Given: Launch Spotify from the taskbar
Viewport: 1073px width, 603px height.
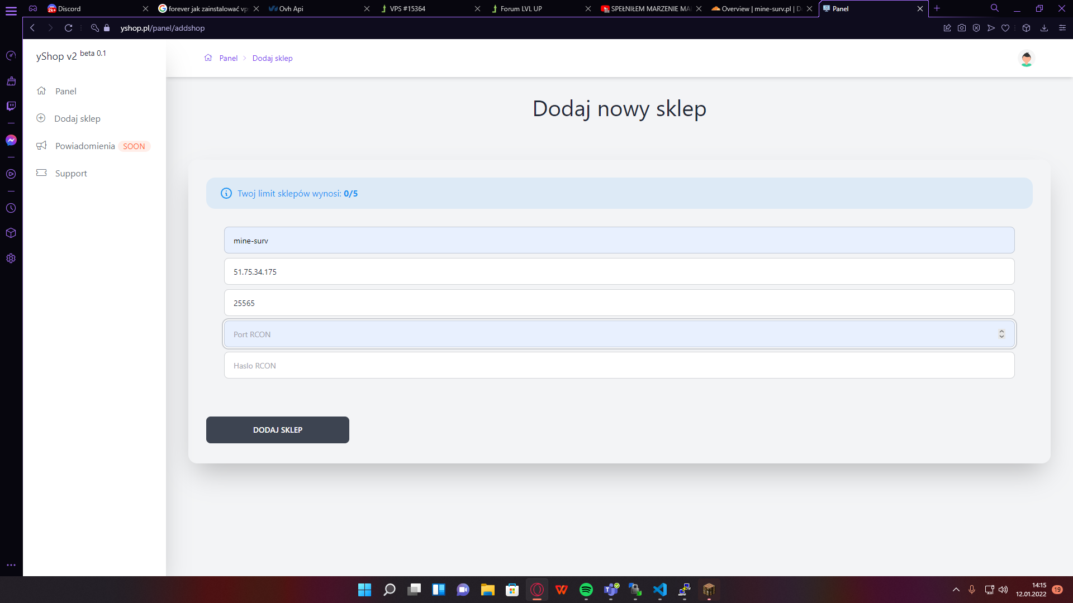Looking at the screenshot, I should coord(586,590).
